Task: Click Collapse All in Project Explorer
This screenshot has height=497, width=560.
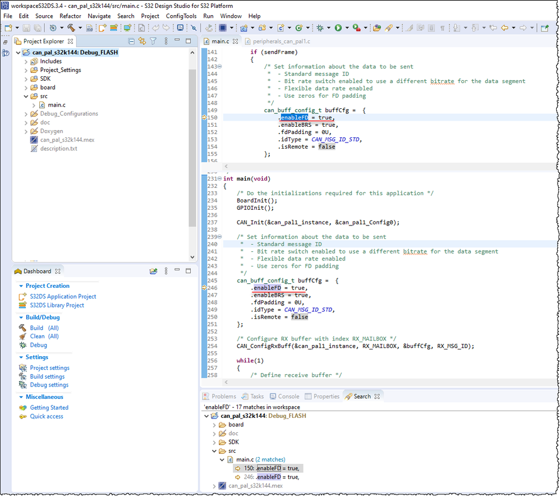Action: [x=131, y=41]
